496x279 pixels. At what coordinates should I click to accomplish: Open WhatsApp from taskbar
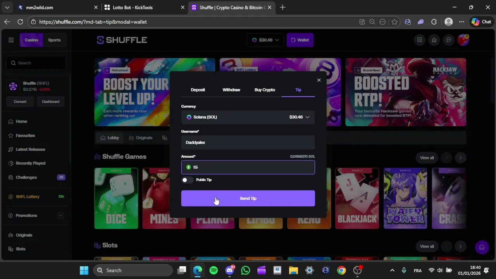245,270
